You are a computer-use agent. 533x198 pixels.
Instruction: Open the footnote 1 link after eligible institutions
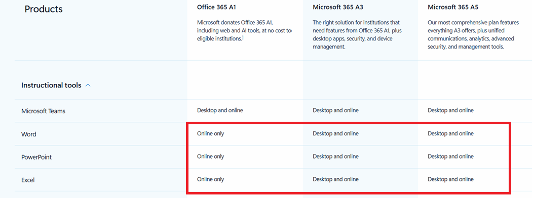[x=242, y=38]
